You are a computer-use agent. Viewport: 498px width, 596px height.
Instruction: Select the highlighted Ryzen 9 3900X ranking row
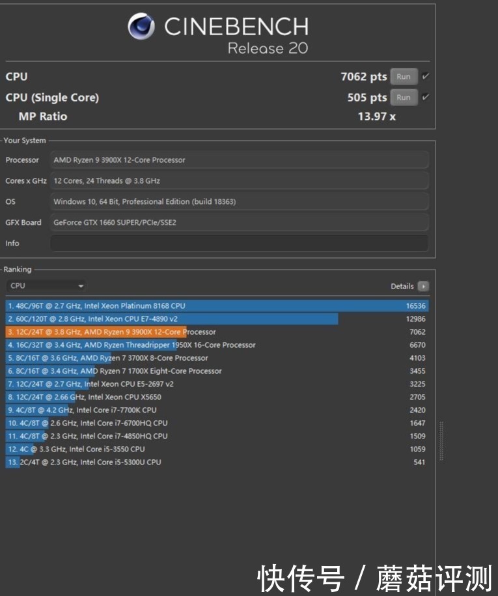coord(217,332)
